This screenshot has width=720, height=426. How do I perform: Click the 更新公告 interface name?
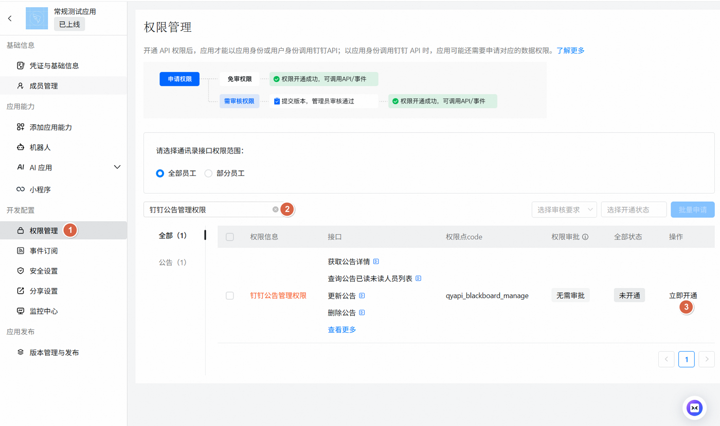click(x=342, y=296)
